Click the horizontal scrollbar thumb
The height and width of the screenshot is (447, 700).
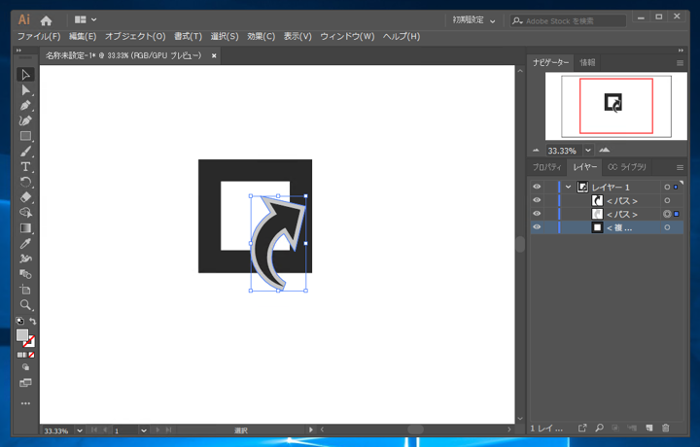416,430
